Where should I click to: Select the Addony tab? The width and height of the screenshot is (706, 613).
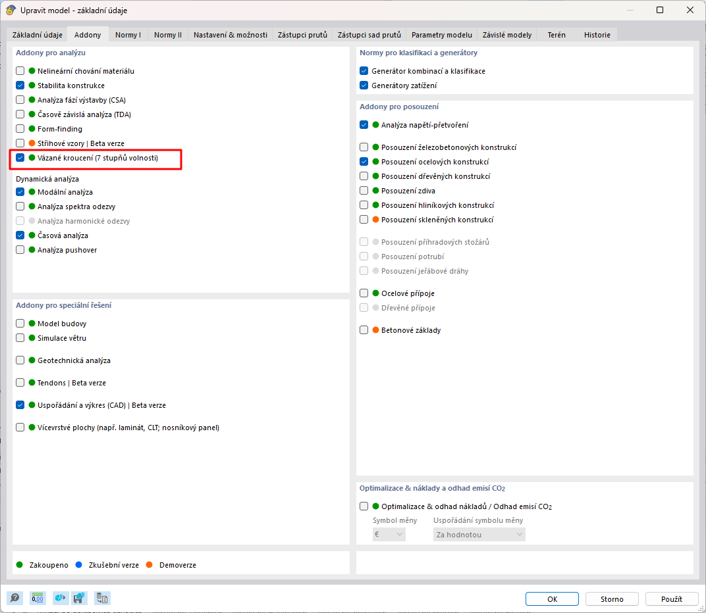88,35
